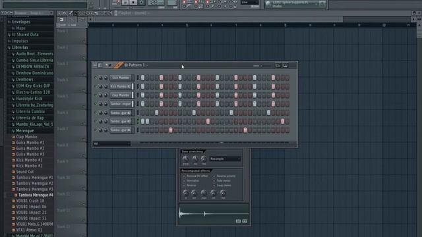This screenshot has width=422, height=237.
Task: Click the right small button under waveform preview
Action: coord(245,221)
